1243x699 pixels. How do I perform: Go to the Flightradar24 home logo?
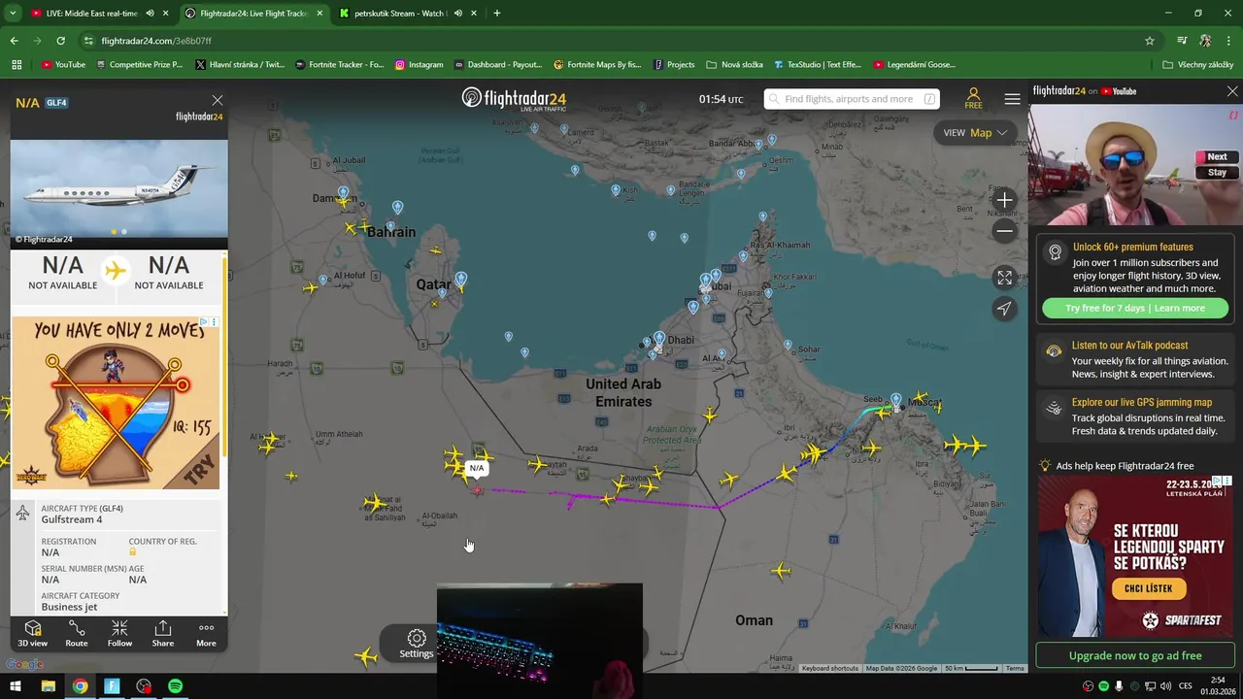514,99
